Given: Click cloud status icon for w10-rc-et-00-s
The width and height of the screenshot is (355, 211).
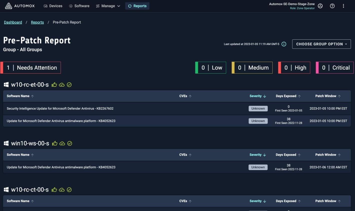Looking at the screenshot, I should pyautogui.click(x=62, y=85).
